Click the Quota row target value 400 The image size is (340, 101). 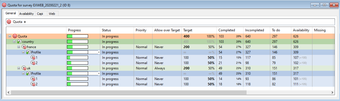[186, 36]
